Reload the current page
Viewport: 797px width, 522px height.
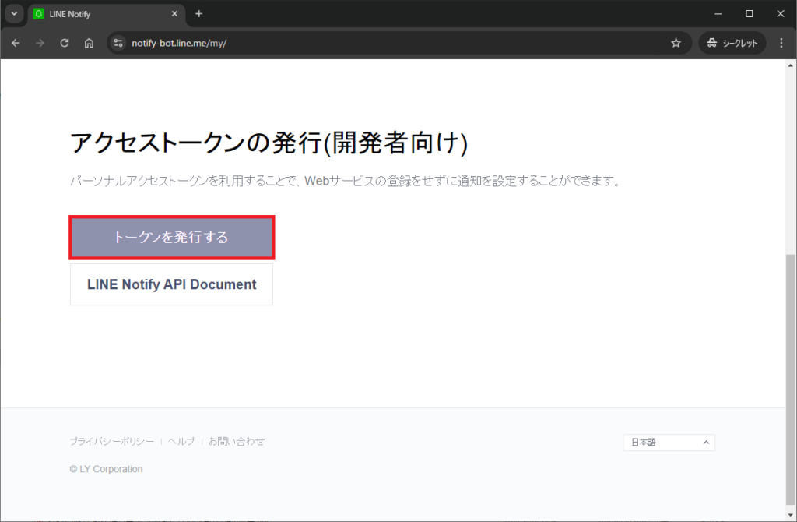click(x=65, y=43)
